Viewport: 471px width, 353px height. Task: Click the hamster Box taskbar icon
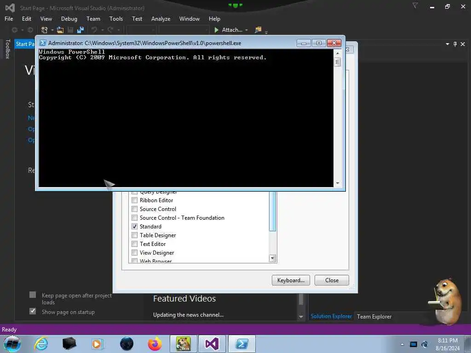click(x=184, y=344)
